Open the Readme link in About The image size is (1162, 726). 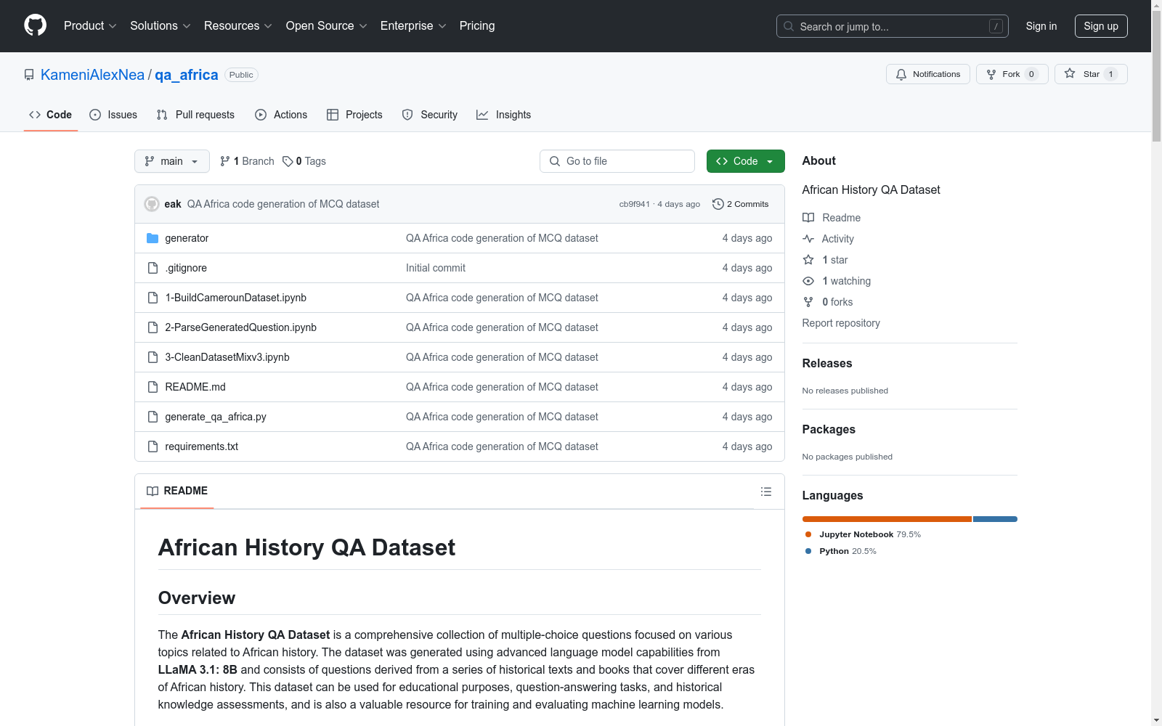click(x=832, y=218)
